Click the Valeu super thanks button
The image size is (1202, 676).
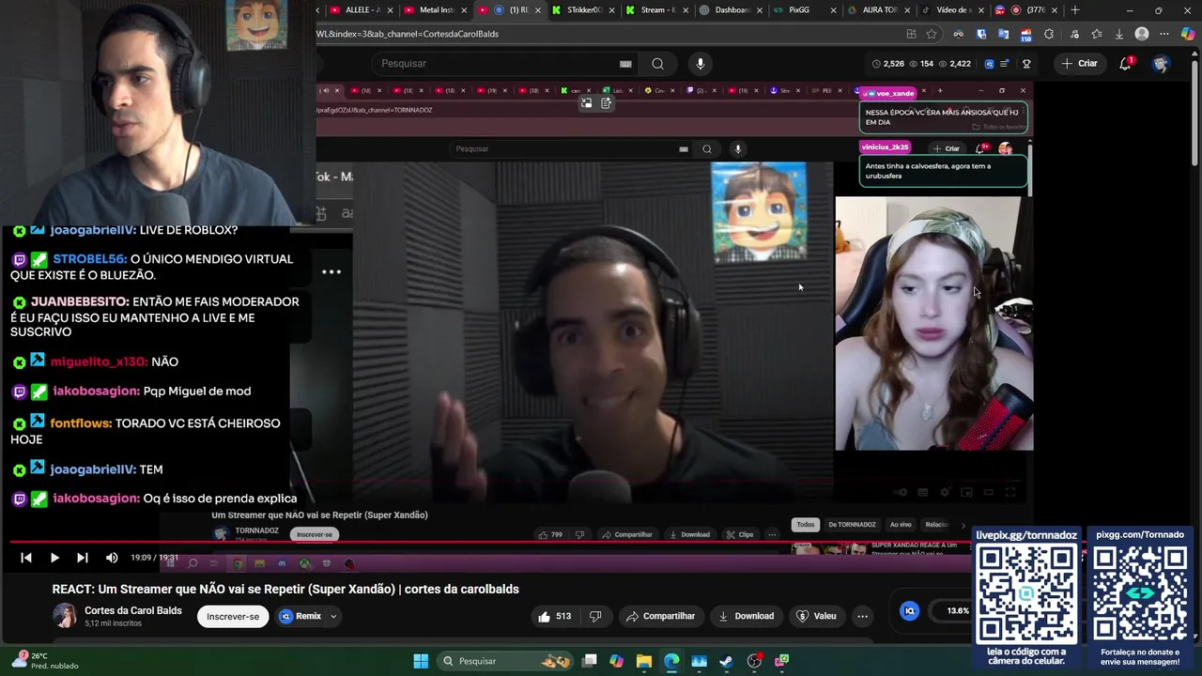point(816,616)
